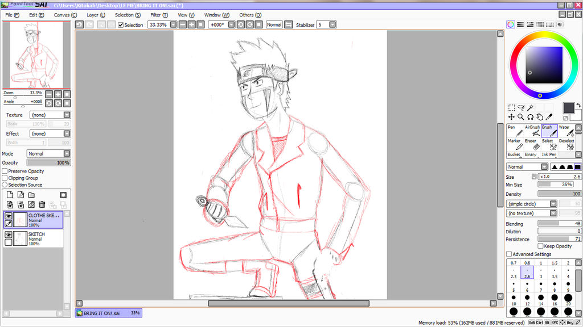
Task: Pick the Water blending tool
Action: (x=568, y=131)
